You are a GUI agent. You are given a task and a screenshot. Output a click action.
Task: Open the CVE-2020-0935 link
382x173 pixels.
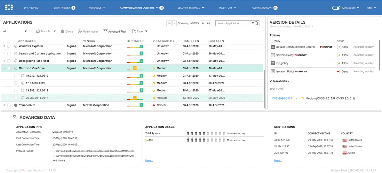coord(282,98)
